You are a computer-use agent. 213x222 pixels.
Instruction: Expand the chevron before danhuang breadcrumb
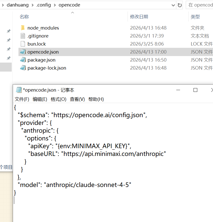(x=3, y=5)
